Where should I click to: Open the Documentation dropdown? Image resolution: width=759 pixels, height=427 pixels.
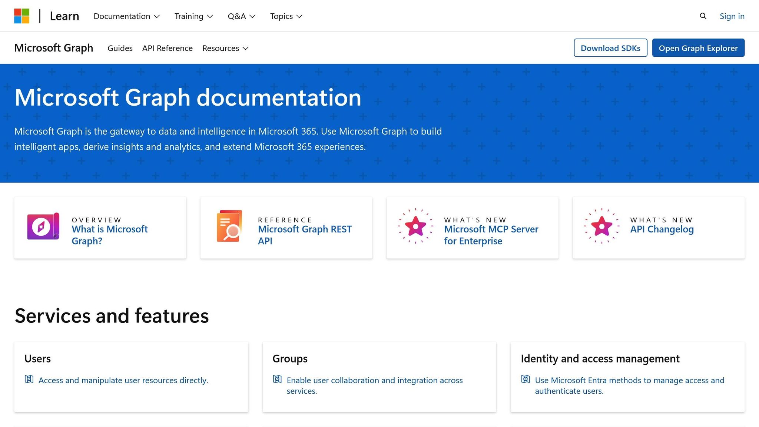126,16
